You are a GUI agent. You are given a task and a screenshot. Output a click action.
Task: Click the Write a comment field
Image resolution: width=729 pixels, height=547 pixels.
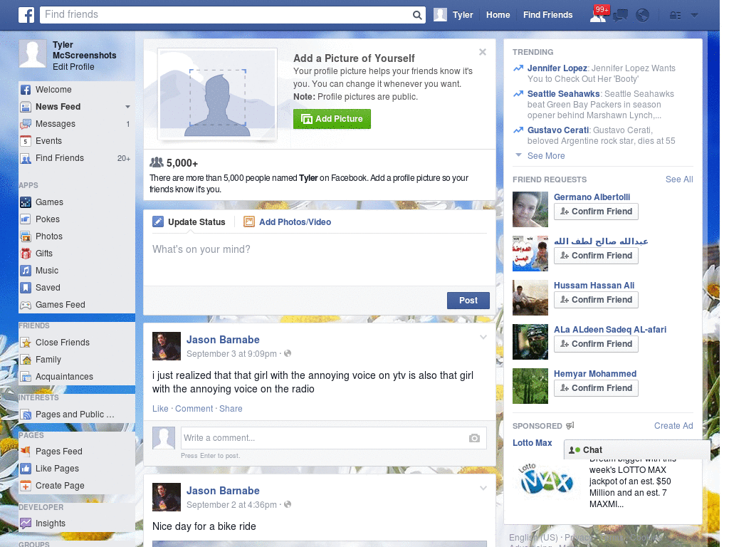point(325,438)
